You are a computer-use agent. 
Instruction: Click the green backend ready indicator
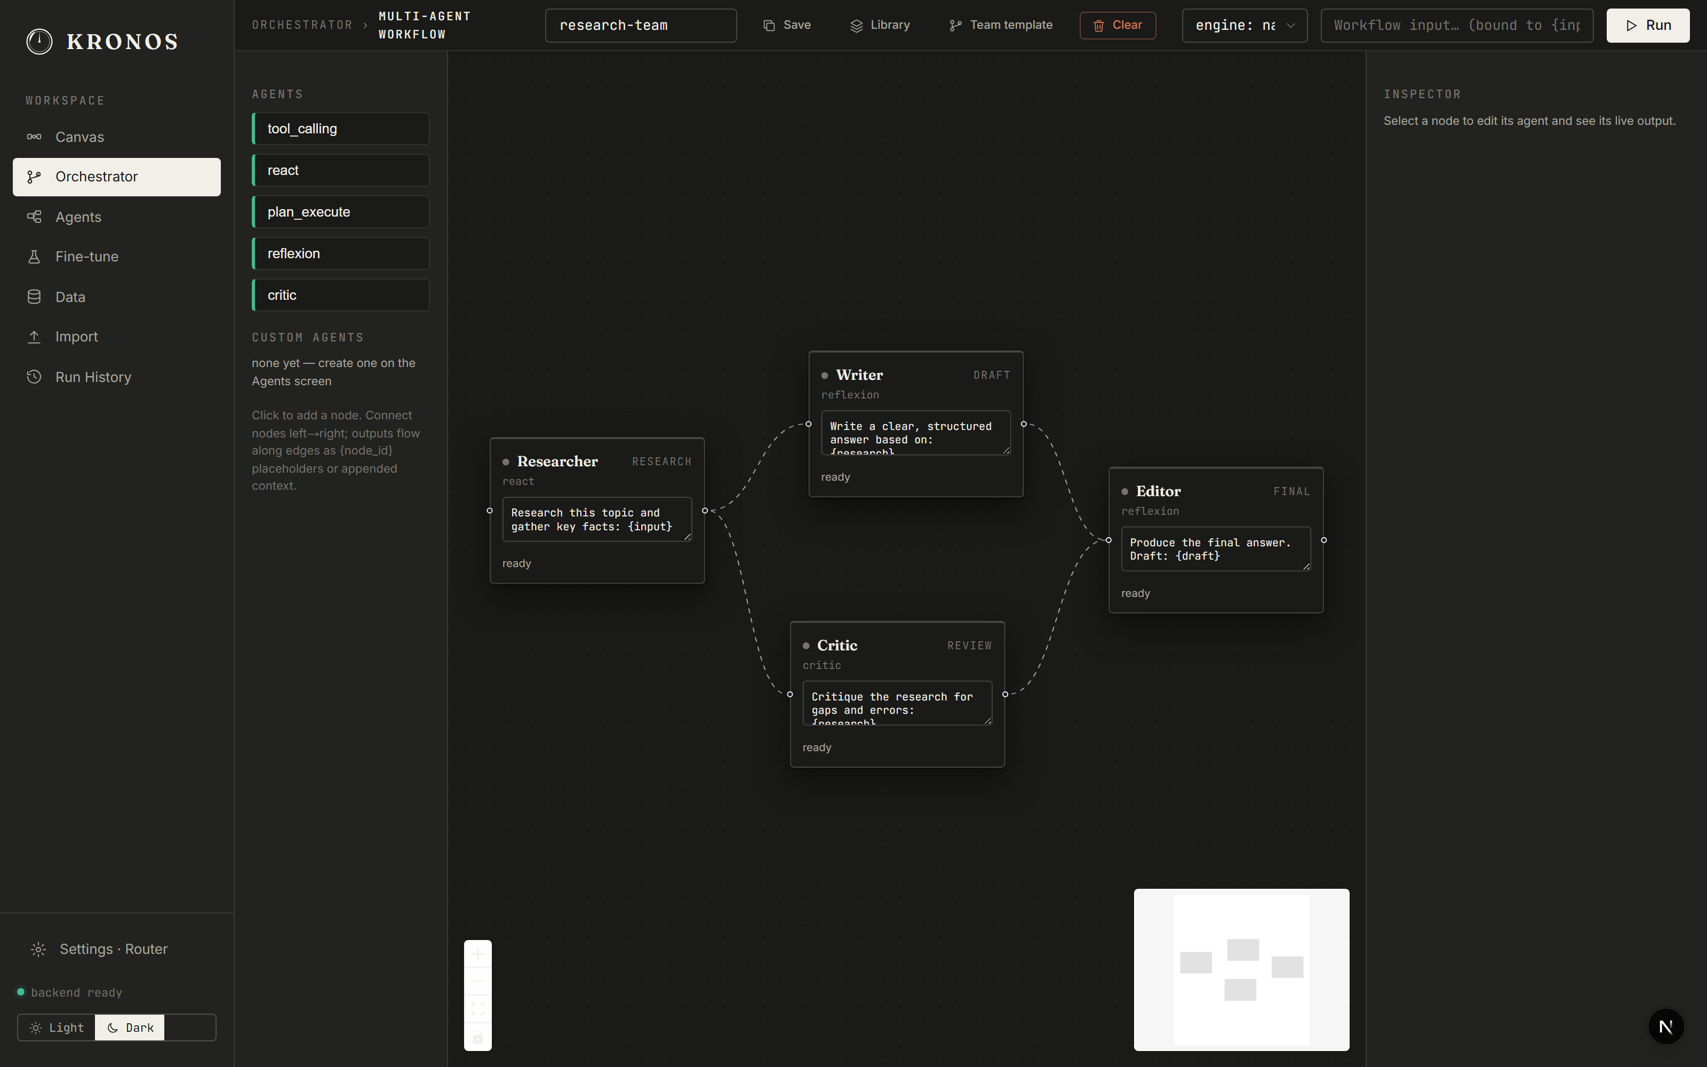coord(21,992)
